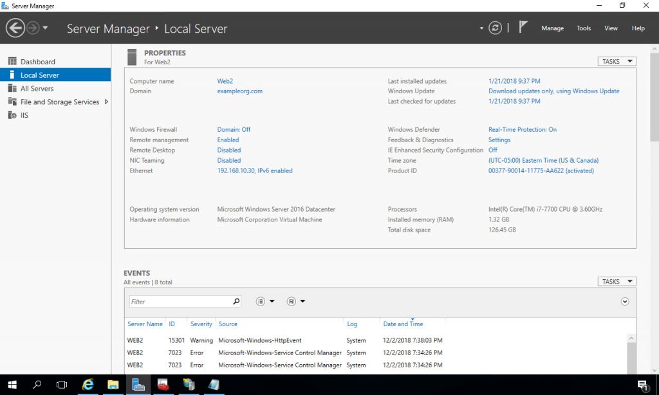
Task: Enable NIC Teaming
Action: [228, 160]
